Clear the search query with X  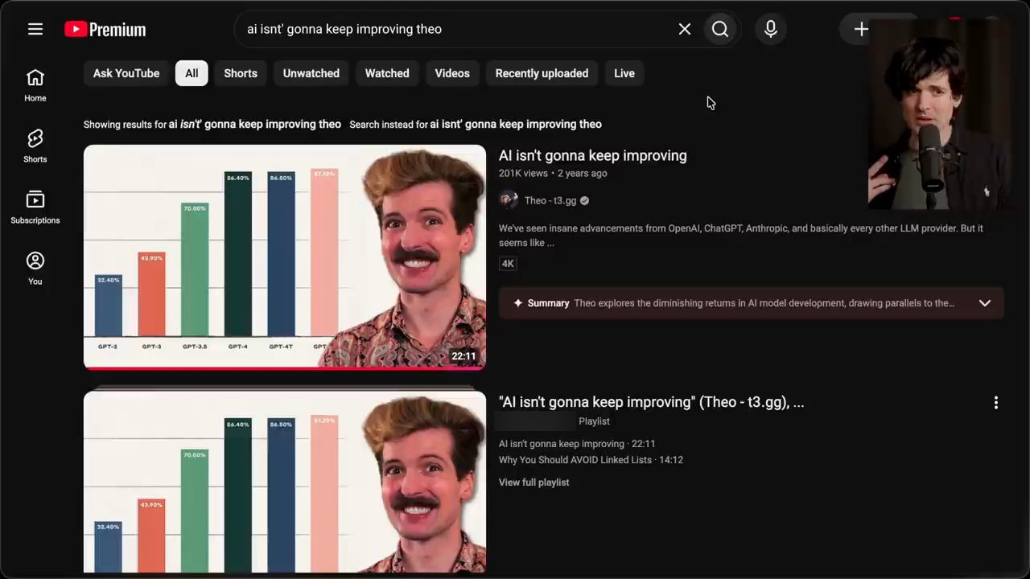tap(685, 29)
